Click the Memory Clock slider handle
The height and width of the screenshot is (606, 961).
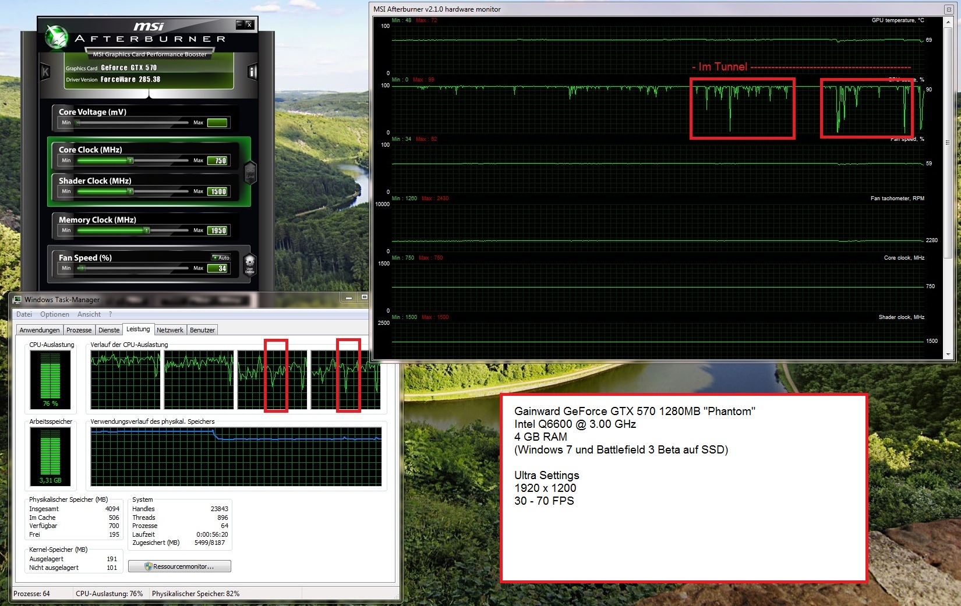click(147, 231)
